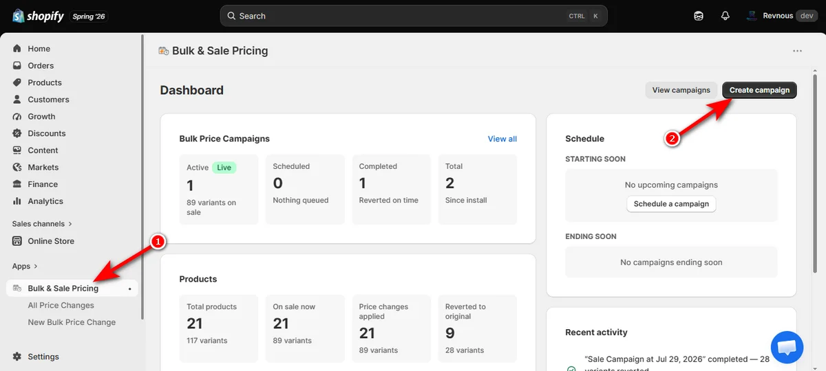Open the Settings gear icon
The width and height of the screenshot is (826, 371).
17,357
